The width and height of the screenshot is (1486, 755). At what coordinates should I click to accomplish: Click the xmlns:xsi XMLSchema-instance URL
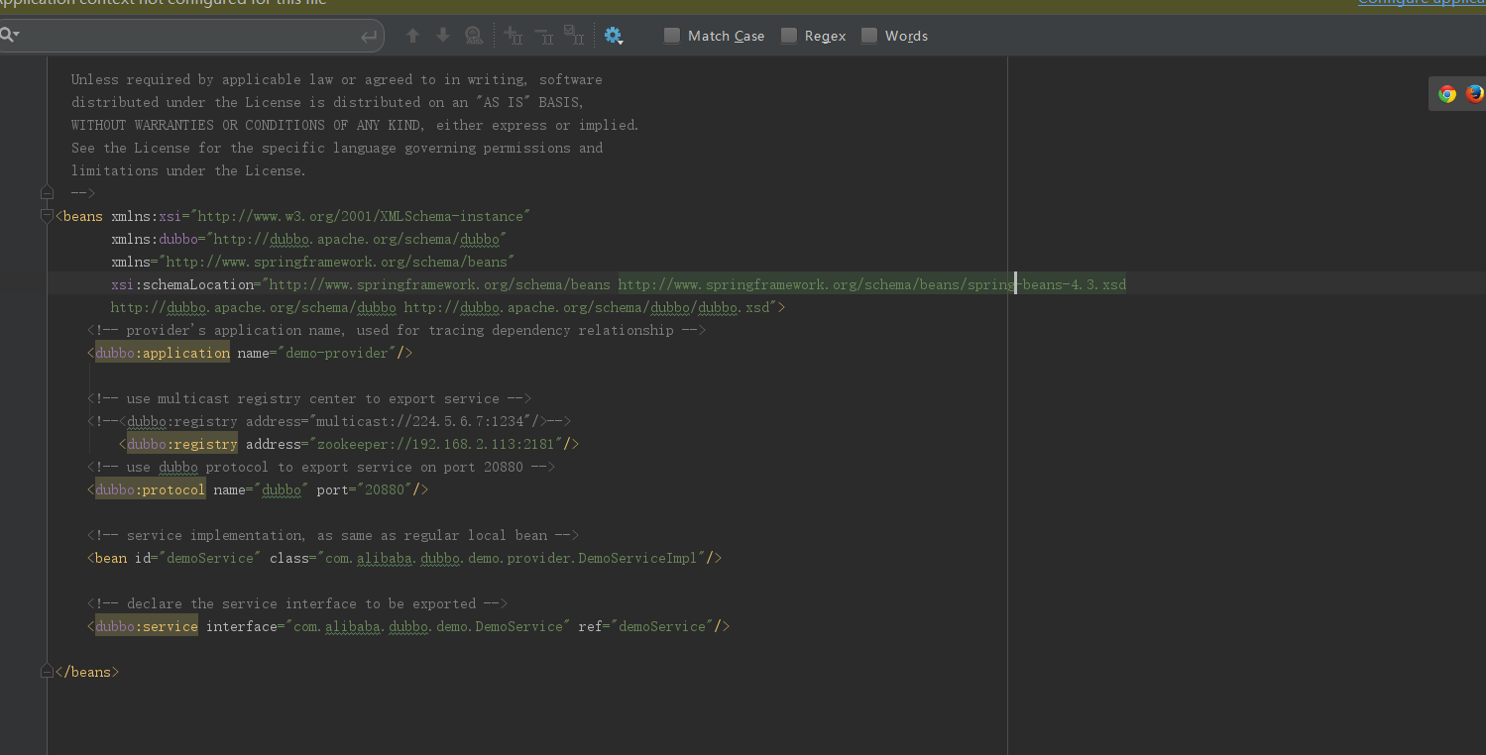click(361, 216)
